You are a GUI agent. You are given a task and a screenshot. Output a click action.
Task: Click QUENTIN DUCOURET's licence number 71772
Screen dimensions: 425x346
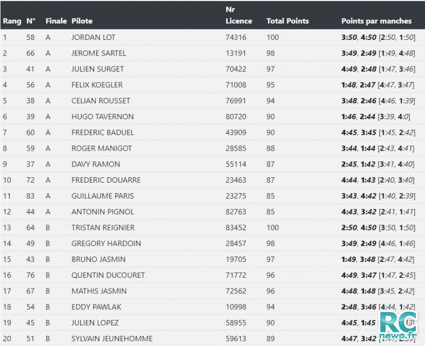click(x=236, y=275)
